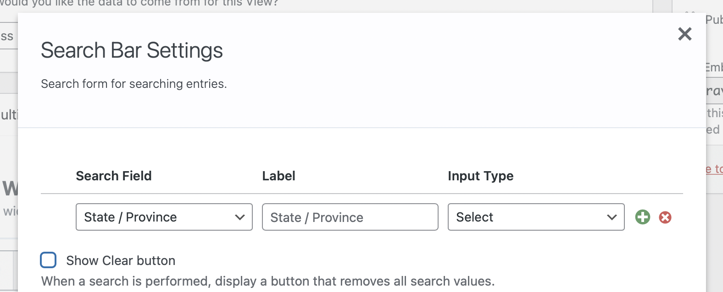Enable the Show Clear button checkbox
Image resolution: width=723 pixels, height=292 pixels.
(x=48, y=260)
